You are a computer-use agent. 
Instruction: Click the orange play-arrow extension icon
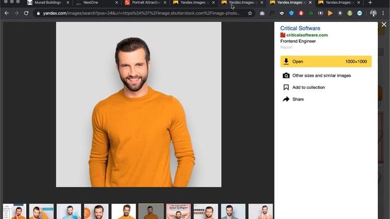(x=330, y=13)
